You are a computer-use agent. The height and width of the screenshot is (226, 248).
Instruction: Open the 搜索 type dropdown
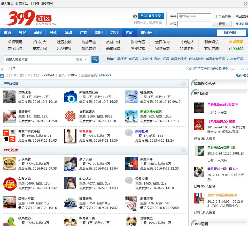pyautogui.click(x=81, y=60)
